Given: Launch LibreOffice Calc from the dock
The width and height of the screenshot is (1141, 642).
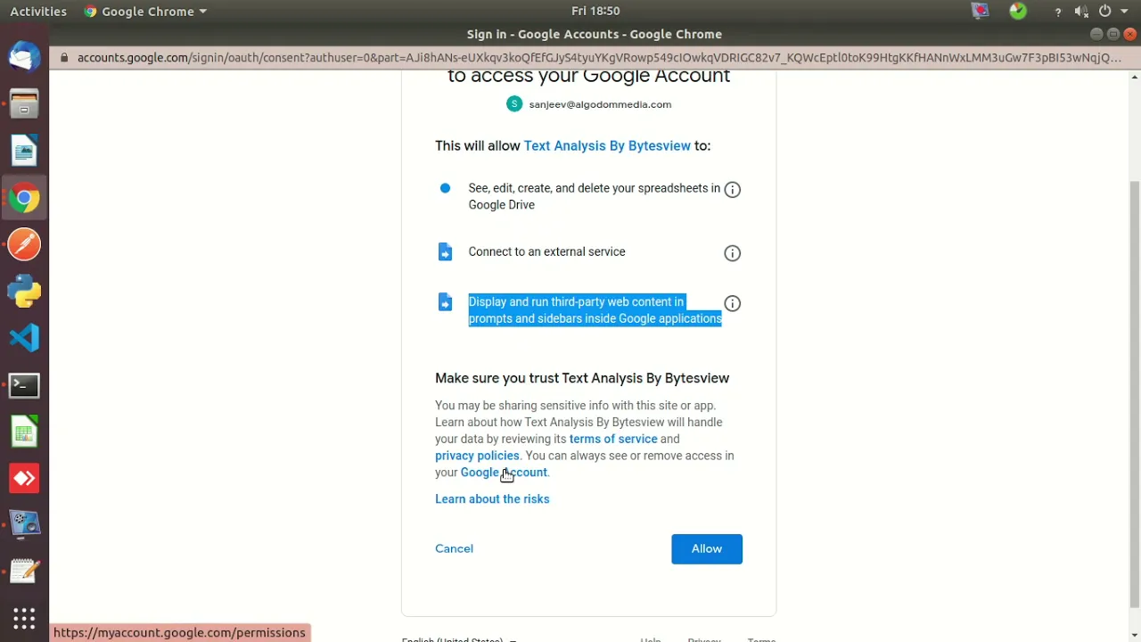Looking at the screenshot, I should tap(24, 432).
